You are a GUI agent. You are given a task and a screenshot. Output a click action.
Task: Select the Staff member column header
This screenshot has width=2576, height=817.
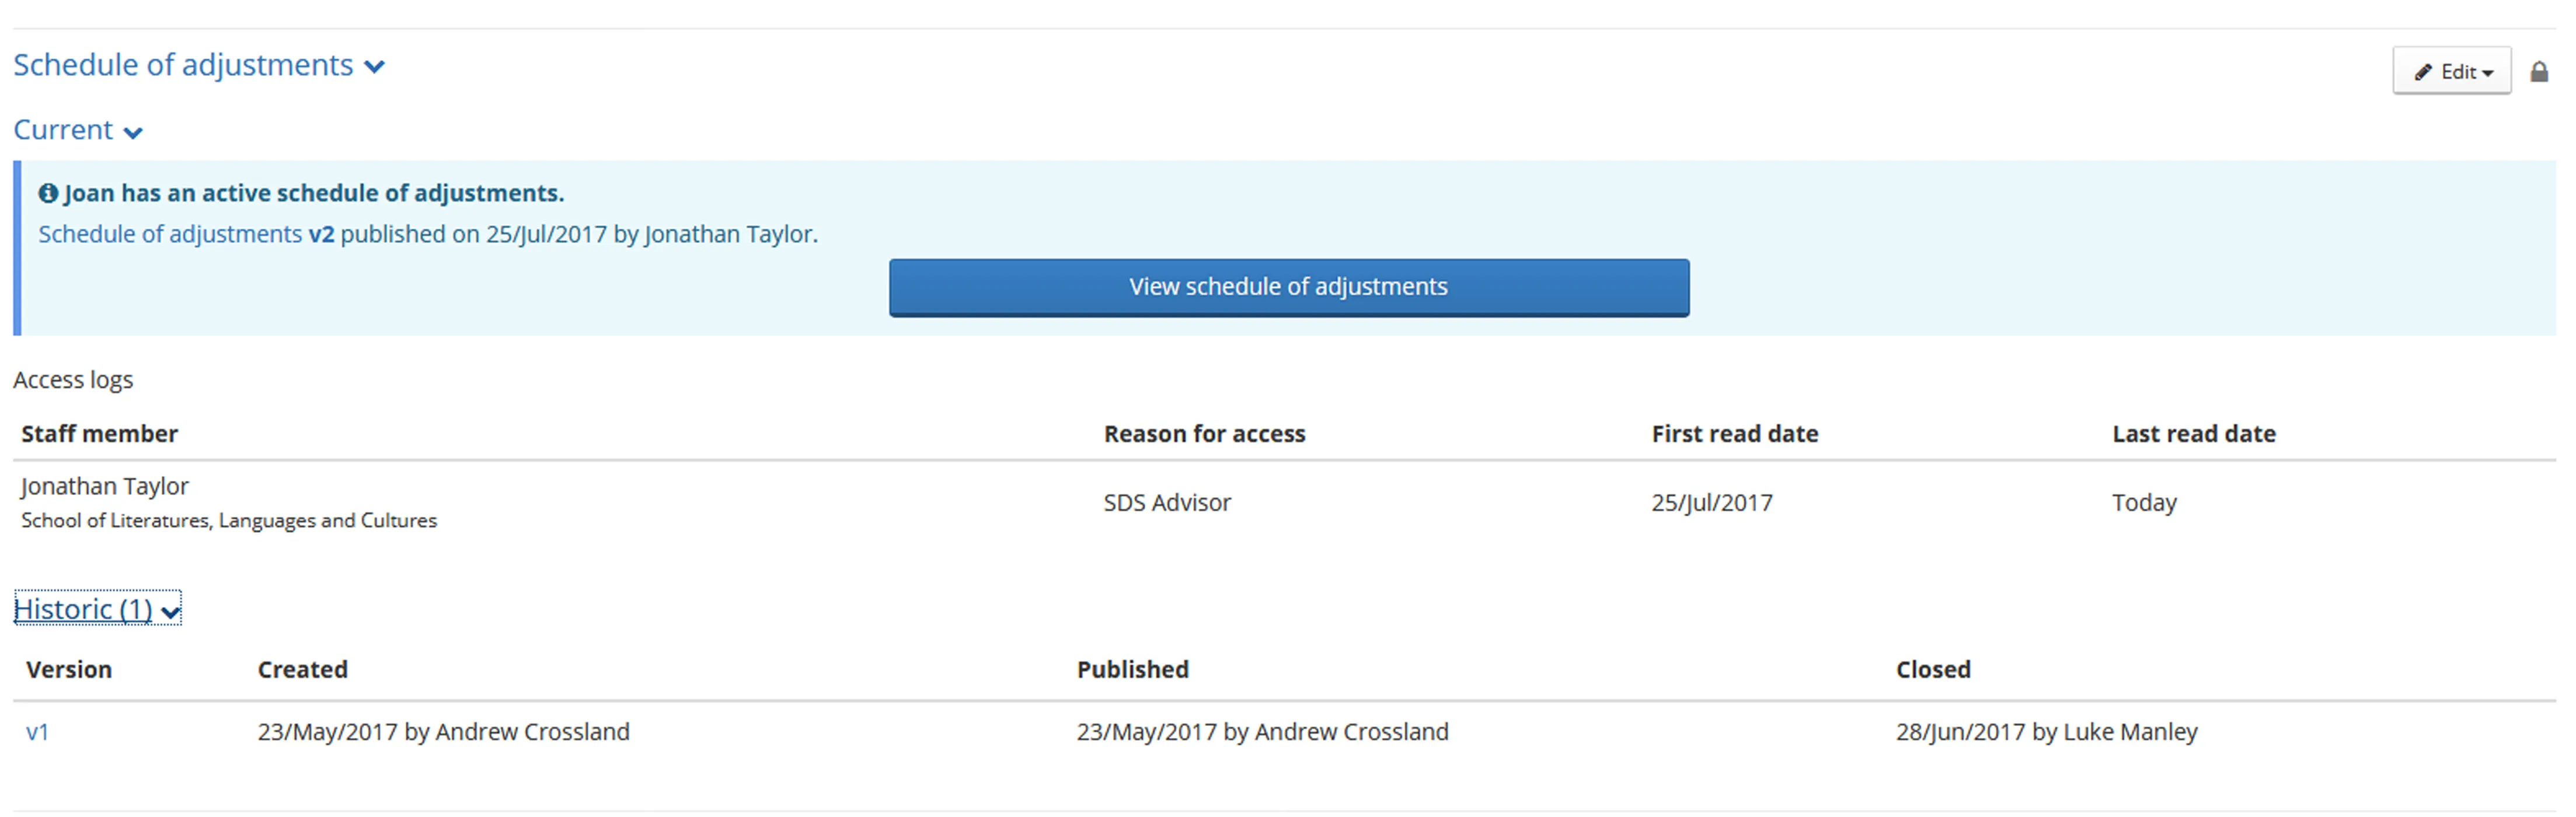click(x=99, y=433)
